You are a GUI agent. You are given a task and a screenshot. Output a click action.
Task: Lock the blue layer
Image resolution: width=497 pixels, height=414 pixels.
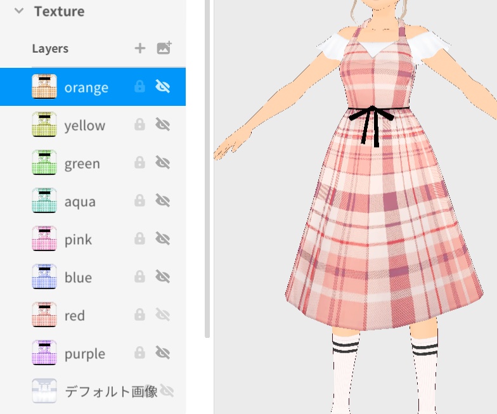pyautogui.click(x=139, y=276)
